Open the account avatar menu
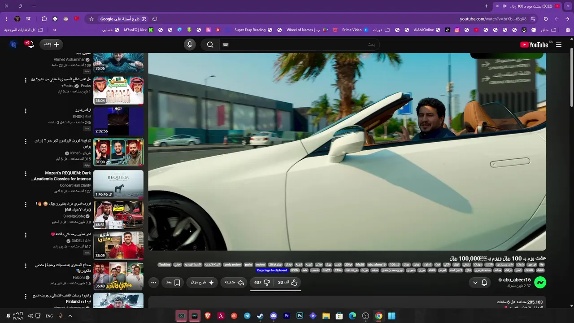The image size is (574, 323). click(x=13, y=44)
